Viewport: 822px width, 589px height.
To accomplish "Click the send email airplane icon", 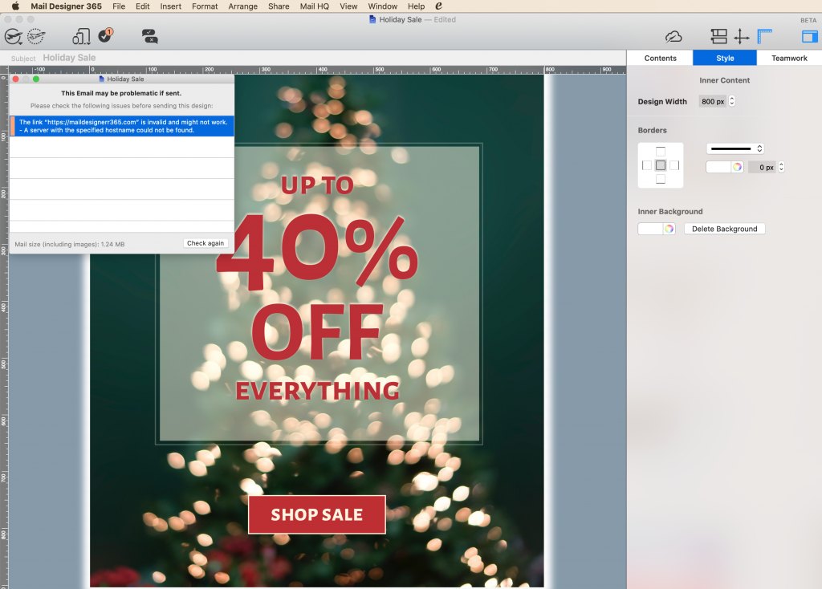I will click(x=14, y=37).
